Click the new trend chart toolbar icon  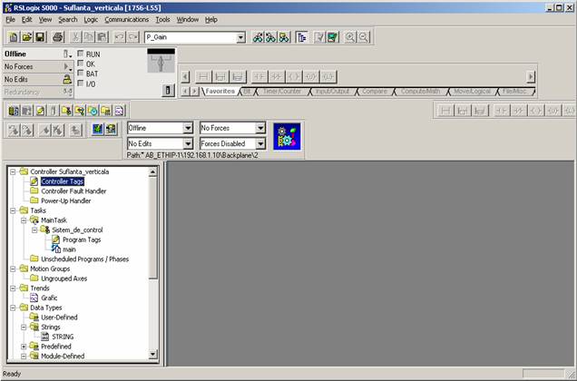click(x=119, y=111)
